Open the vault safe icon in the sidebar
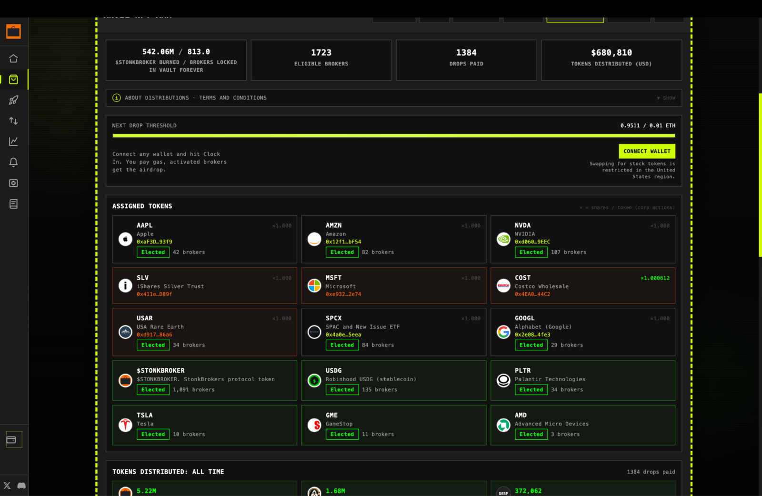Image resolution: width=762 pixels, height=496 pixels. click(13, 183)
